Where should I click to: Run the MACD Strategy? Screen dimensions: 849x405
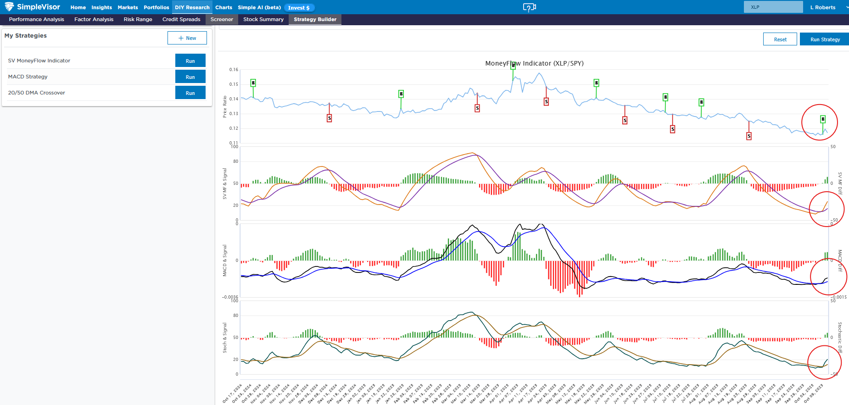pyautogui.click(x=190, y=77)
